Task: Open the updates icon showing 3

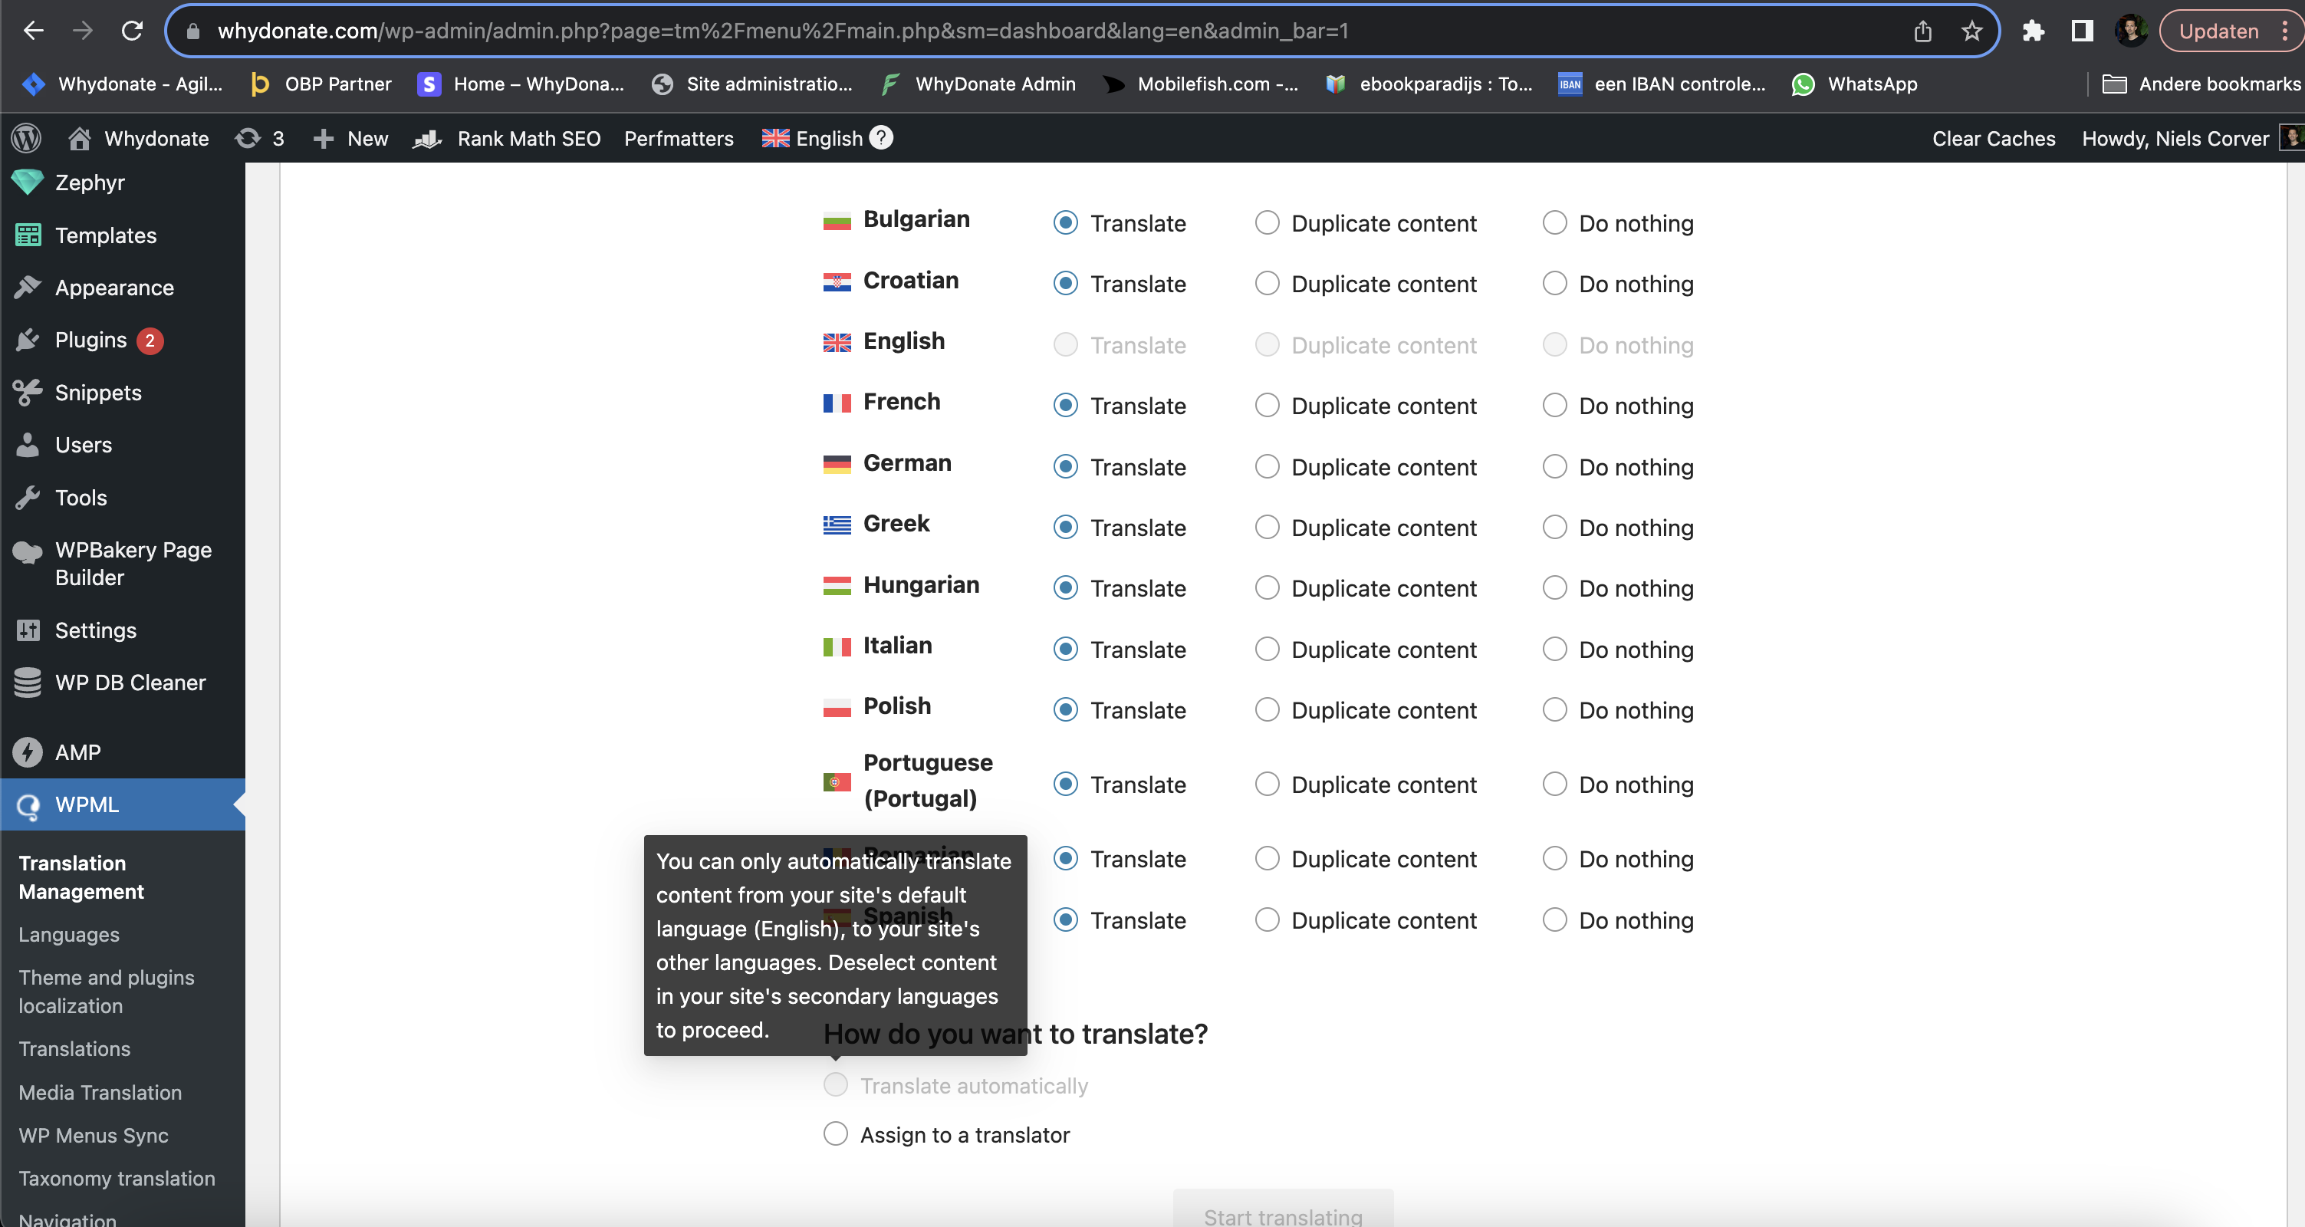Action: pyautogui.click(x=259, y=138)
